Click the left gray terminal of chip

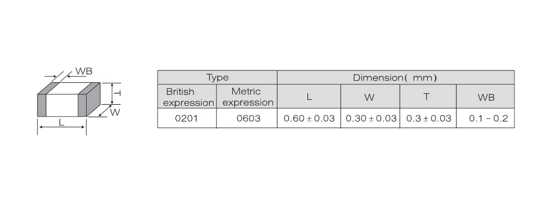(x=41, y=105)
